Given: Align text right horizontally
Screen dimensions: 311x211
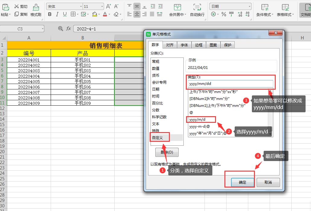Looking at the screenshot, I should click(144, 14).
